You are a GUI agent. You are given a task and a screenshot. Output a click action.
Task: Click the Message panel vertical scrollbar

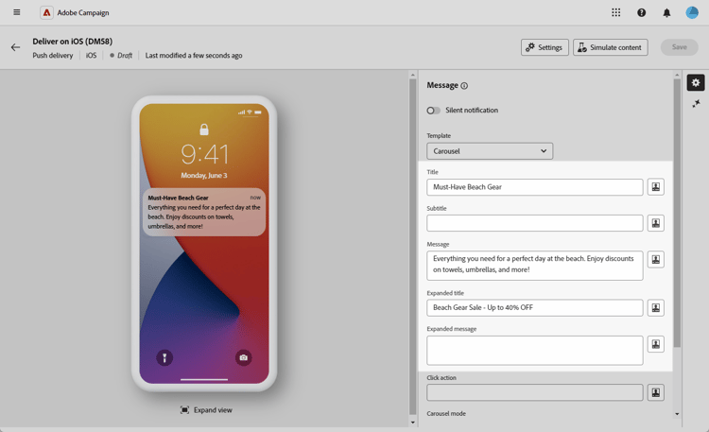677,213
